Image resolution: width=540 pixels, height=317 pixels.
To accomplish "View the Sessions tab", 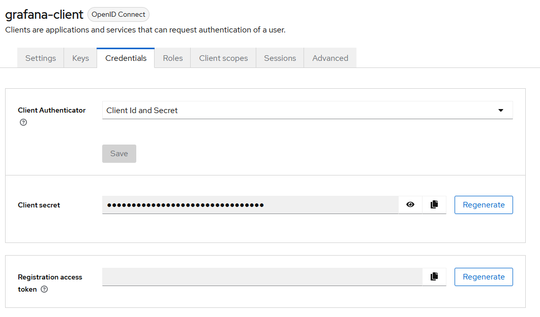I will point(280,58).
